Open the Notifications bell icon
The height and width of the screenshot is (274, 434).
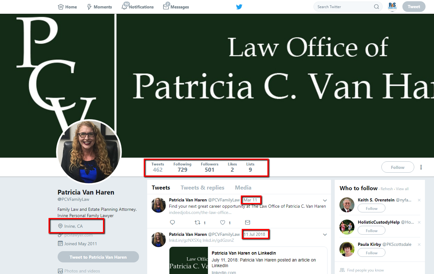coord(125,7)
